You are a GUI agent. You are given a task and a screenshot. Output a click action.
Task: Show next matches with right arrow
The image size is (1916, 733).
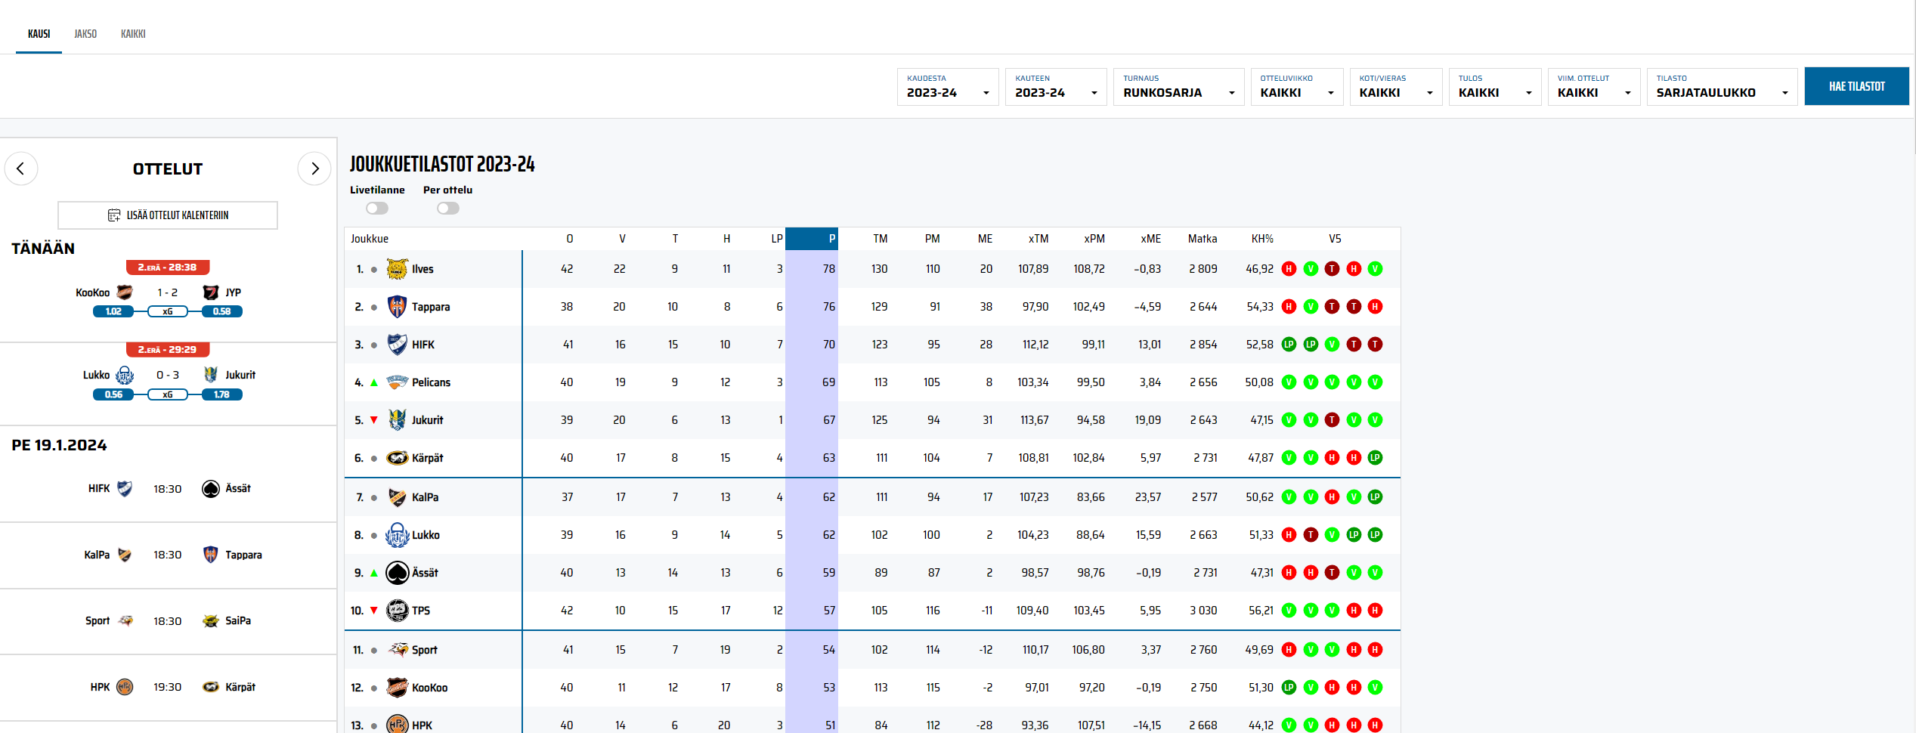(x=314, y=169)
